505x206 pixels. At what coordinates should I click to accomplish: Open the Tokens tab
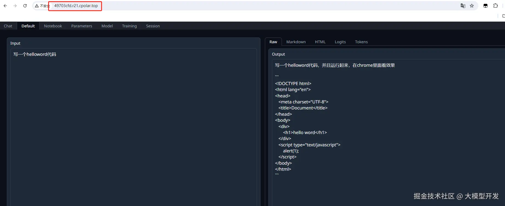click(361, 42)
